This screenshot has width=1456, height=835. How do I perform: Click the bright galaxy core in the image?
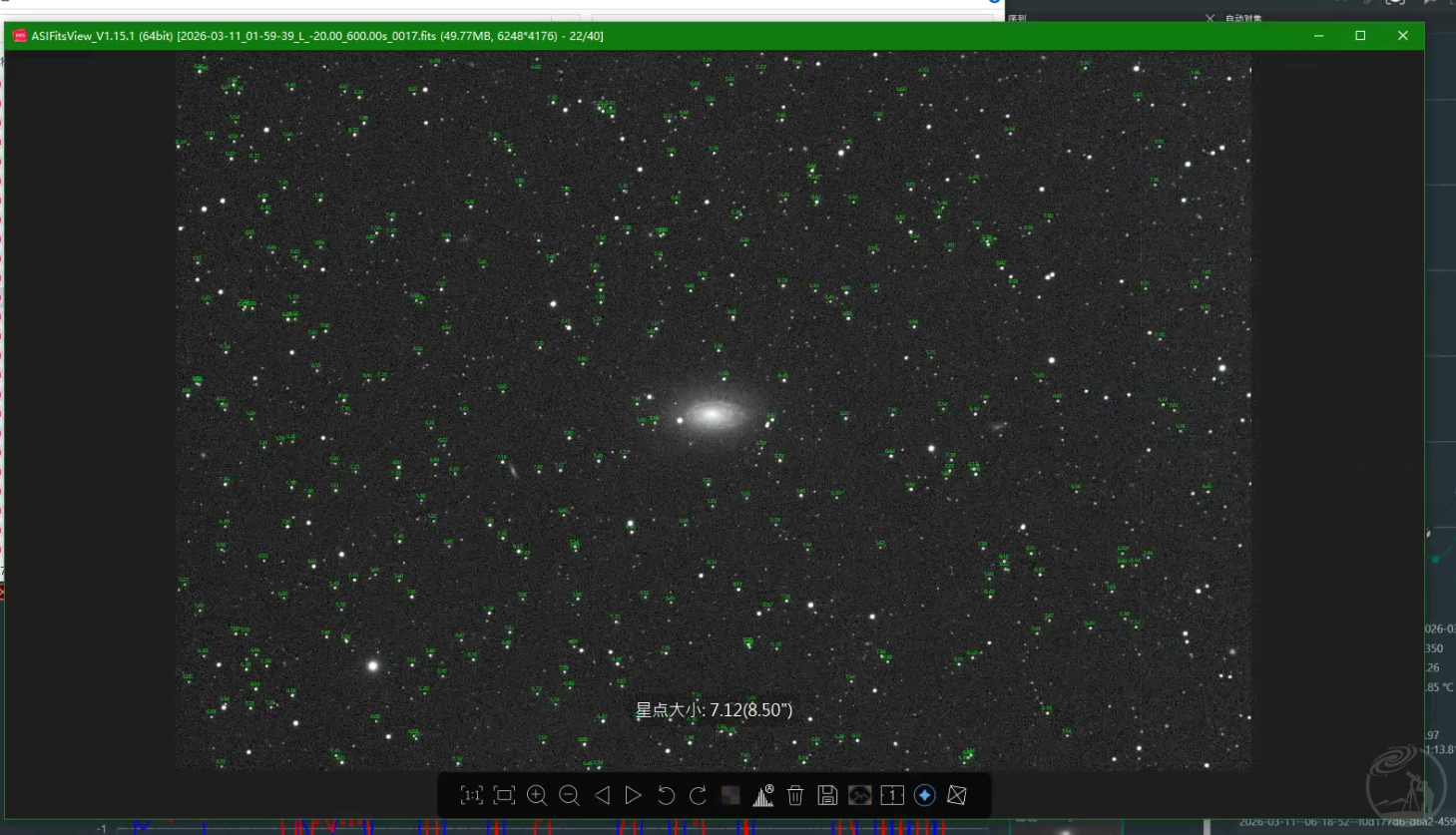(711, 414)
